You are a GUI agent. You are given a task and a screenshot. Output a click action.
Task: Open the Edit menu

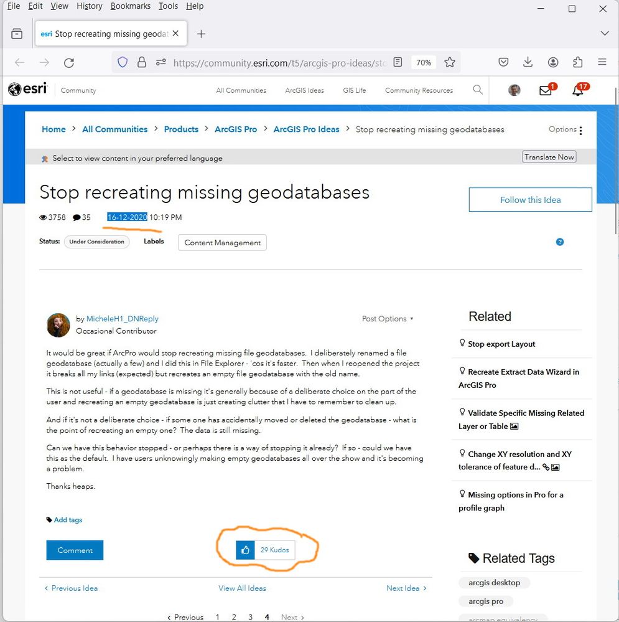point(35,6)
